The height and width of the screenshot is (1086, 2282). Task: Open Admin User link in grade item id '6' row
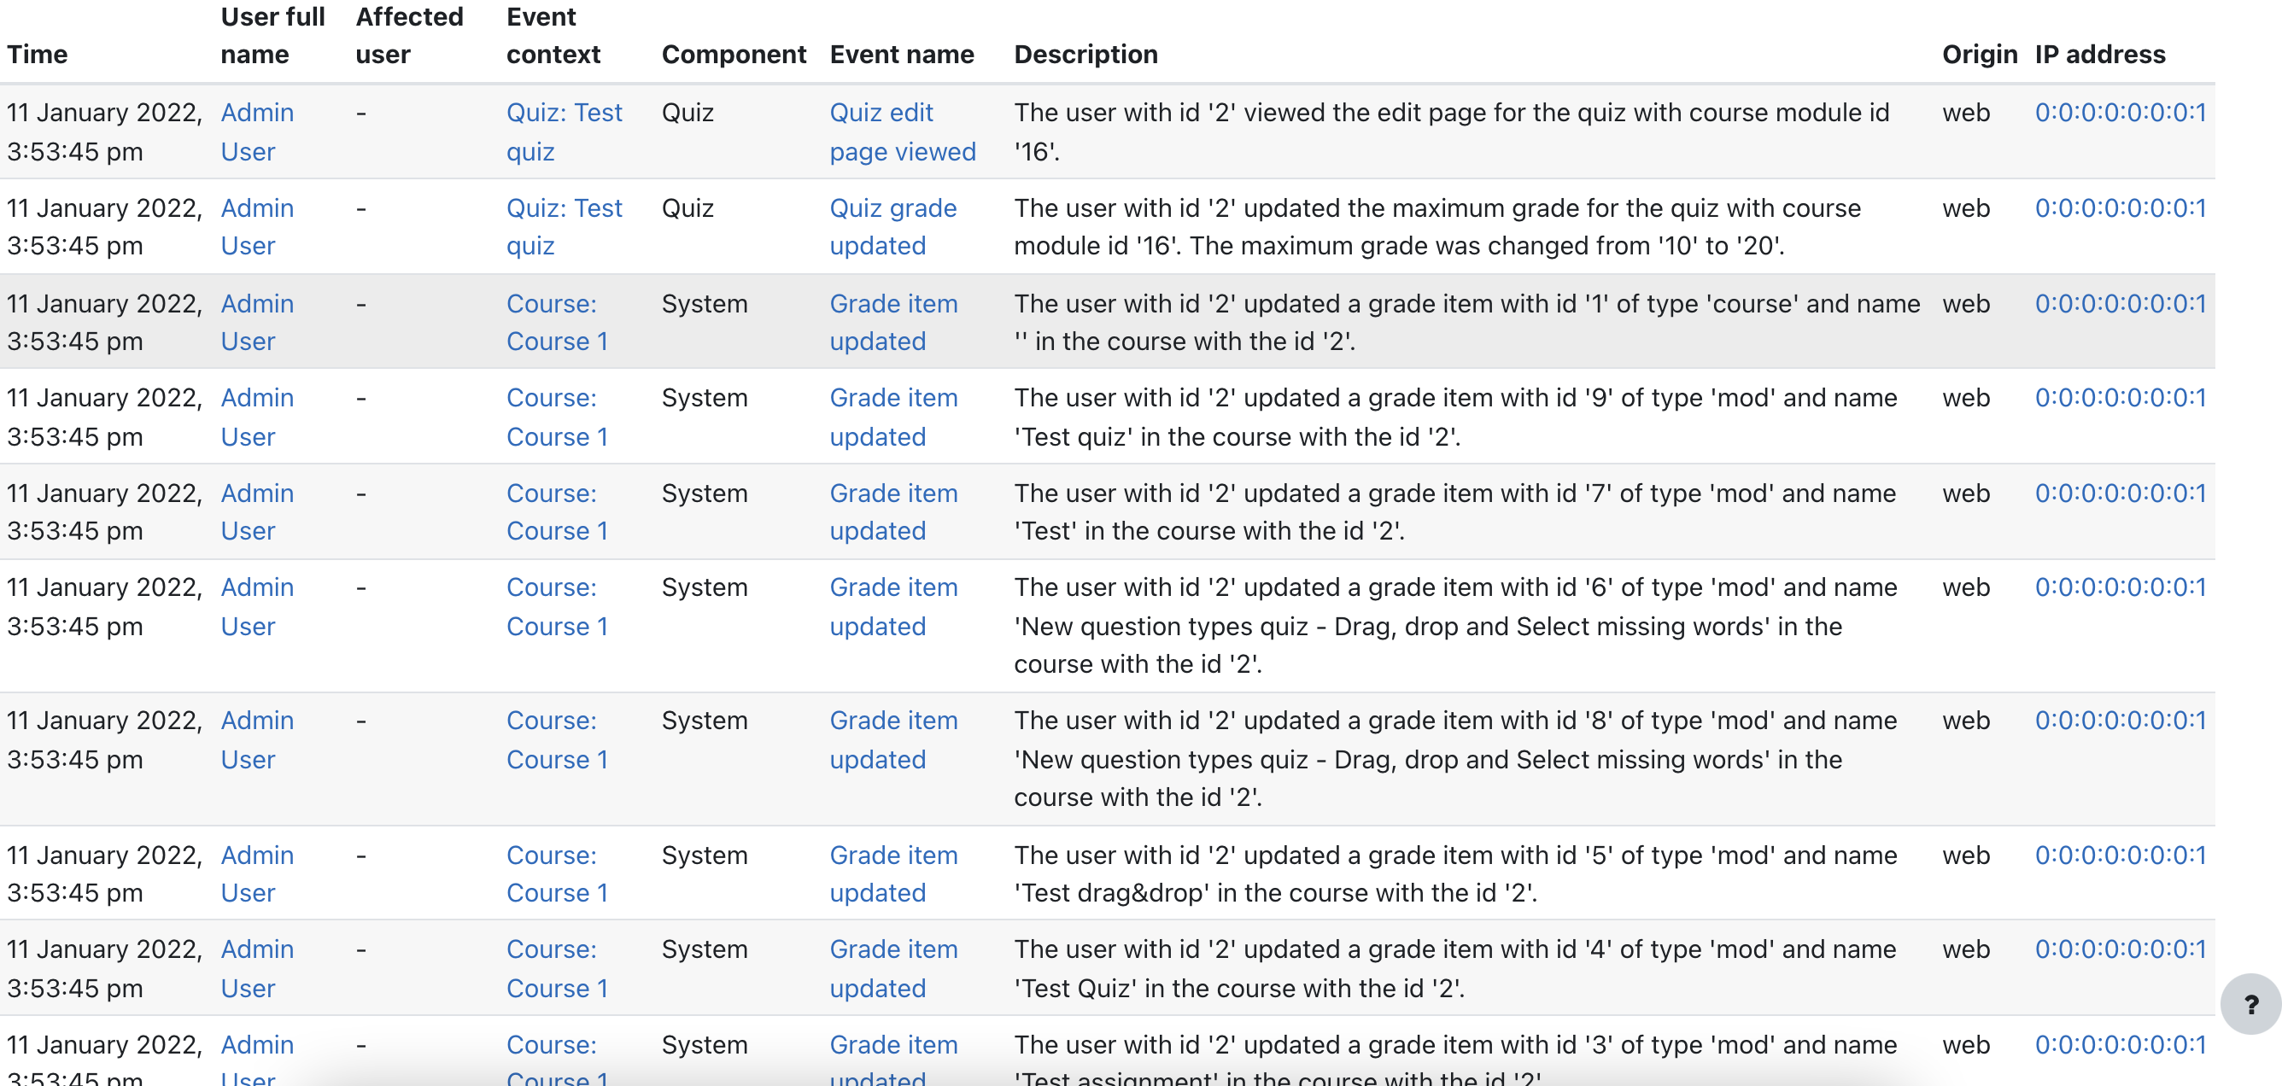pos(257,607)
